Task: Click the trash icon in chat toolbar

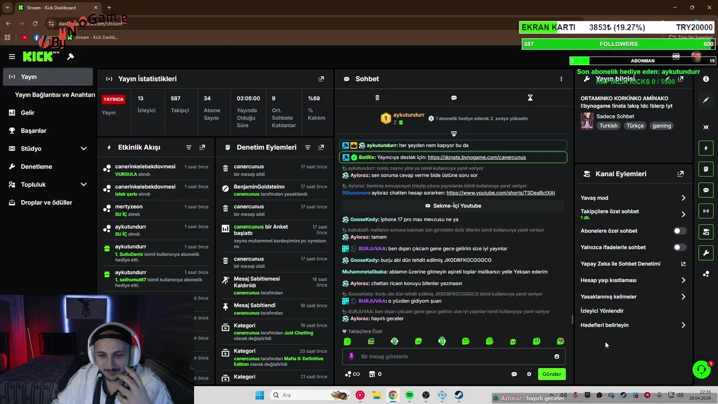Action: [377, 98]
